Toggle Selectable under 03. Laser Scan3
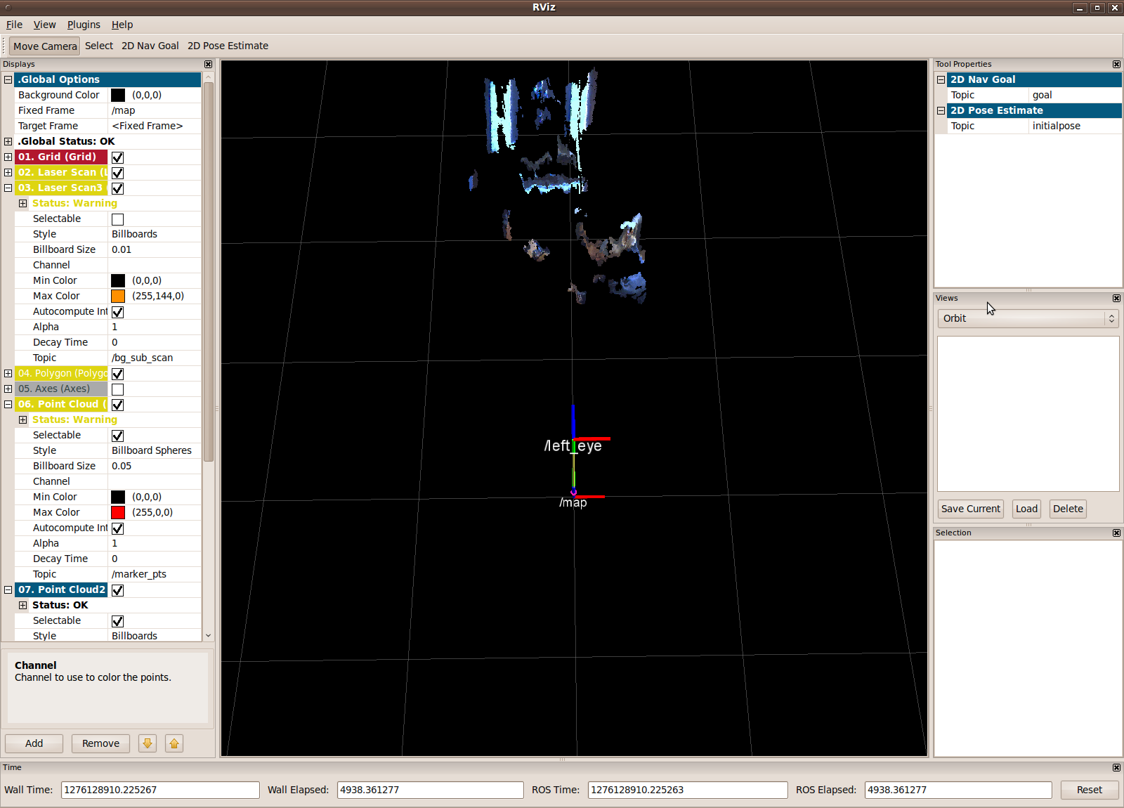The height and width of the screenshot is (808, 1124). coord(117,219)
